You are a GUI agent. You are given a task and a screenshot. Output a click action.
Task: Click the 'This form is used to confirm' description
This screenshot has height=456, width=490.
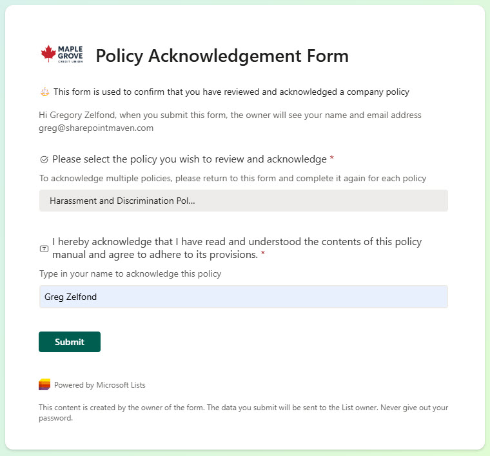[x=231, y=92]
